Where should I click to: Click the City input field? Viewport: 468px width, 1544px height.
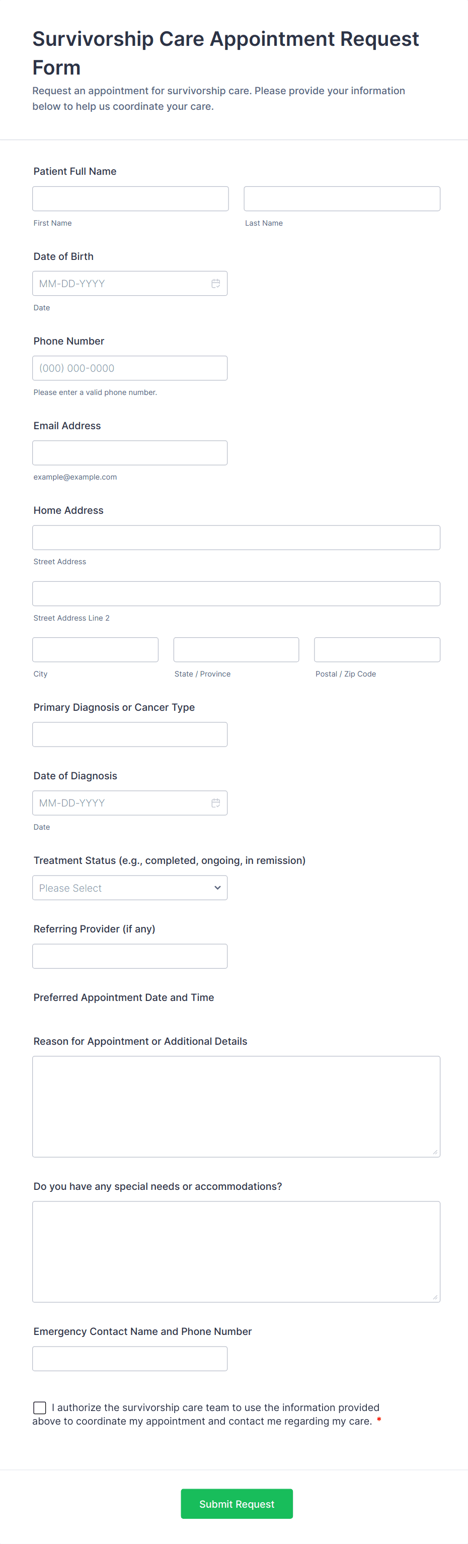point(95,649)
